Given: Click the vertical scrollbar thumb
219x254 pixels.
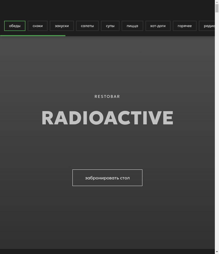Looking at the screenshot, I should [217, 8].
